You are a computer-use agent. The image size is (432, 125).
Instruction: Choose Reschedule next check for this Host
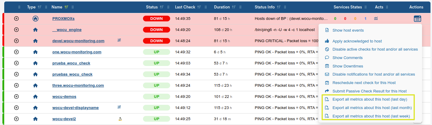[x=364, y=83]
